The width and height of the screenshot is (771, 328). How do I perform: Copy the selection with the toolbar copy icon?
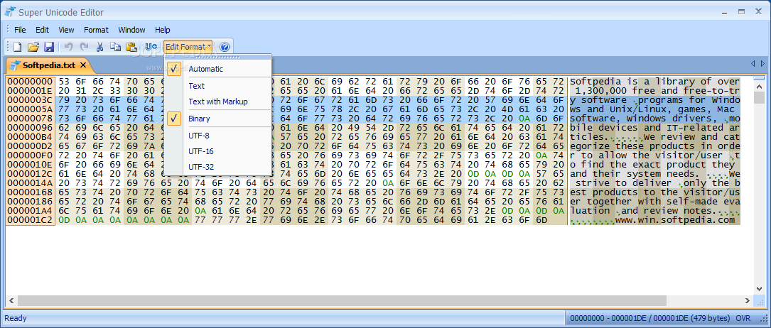(116, 47)
